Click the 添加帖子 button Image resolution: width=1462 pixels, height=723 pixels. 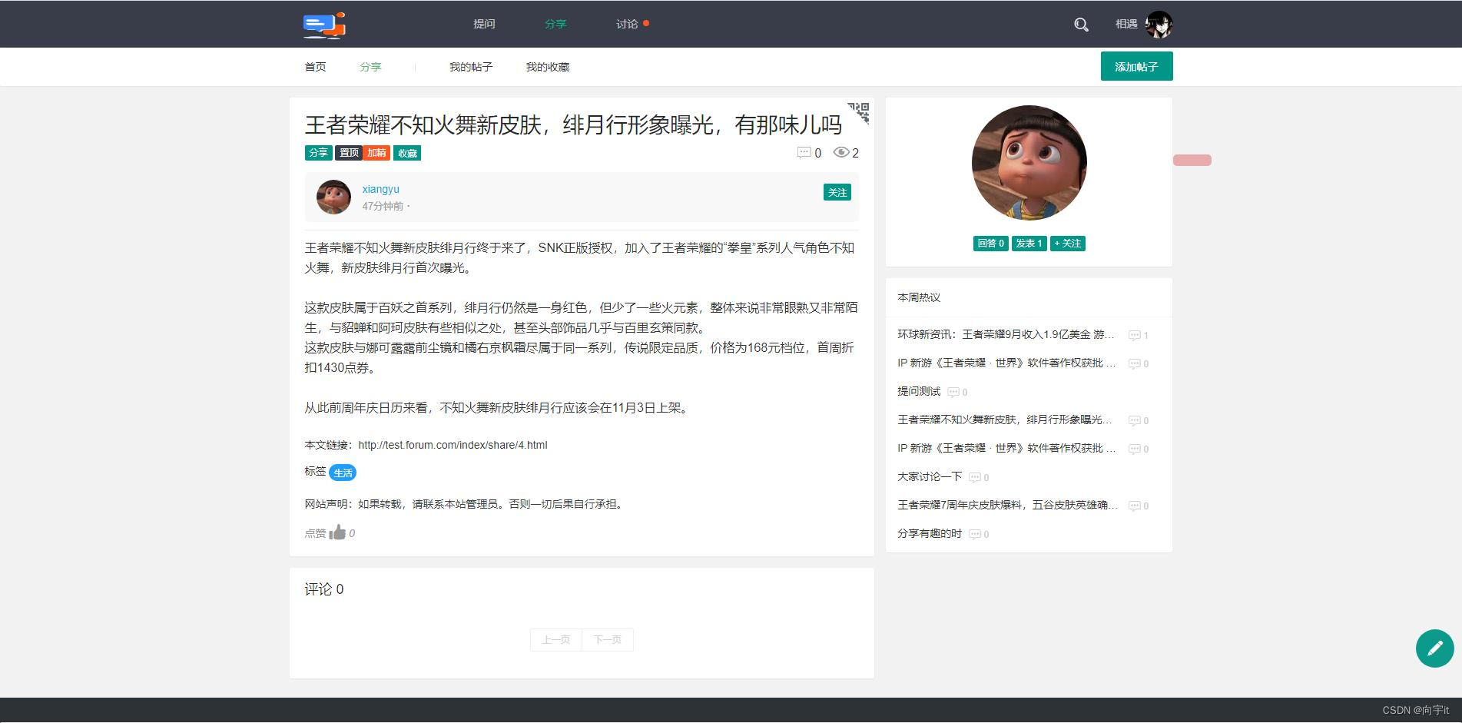1136,66
